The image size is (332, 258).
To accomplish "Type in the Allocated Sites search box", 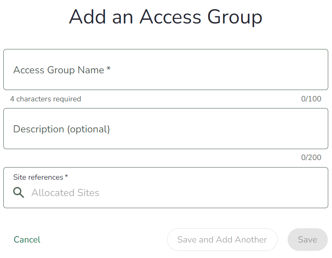I will coord(167,193).
